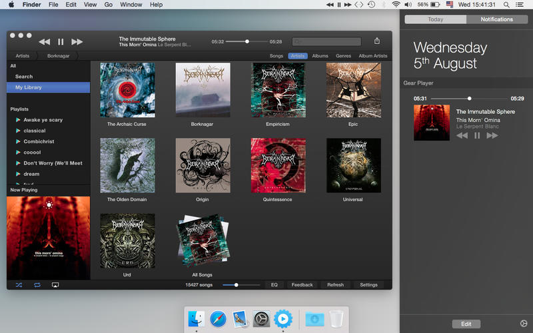The height and width of the screenshot is (333, 533).
Task: Launch Safari from the dock
Action: tap(219, 319)
